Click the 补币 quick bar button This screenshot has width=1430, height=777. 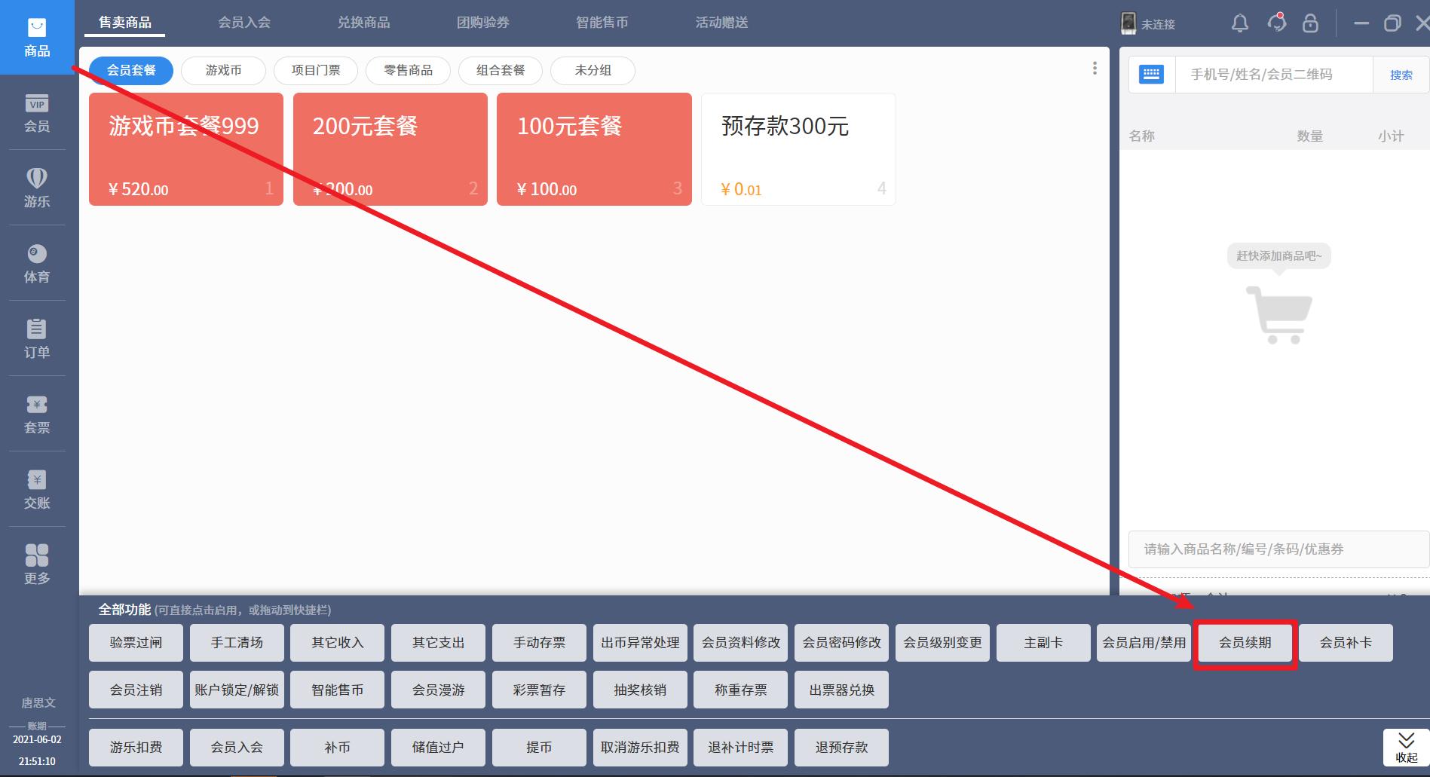point(338,748)
